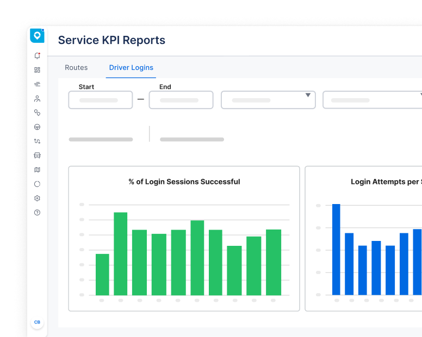Click the bus vehicles icon
Image resolution: width=422 pixels, height=337 pixels.
pyautogui.click(x=37, y=155)
